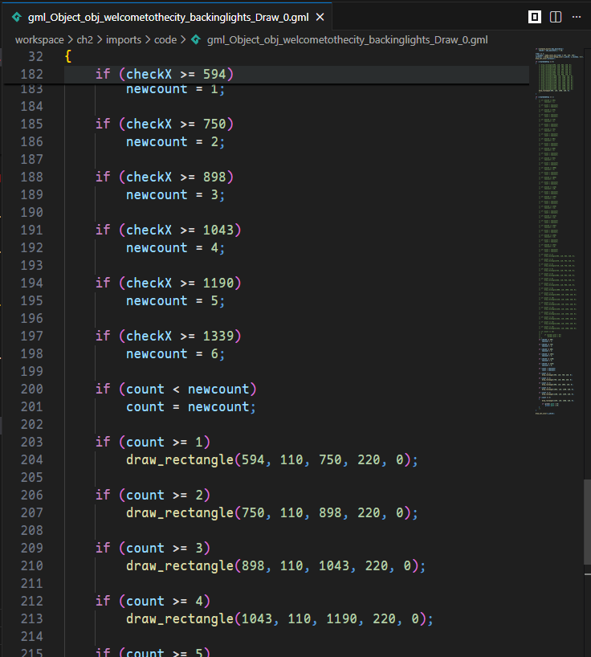Image resolution: width=591 pixels, height=657 pixels.
Task: Click on 'newcount = 4;'
Action: [176, 248]
